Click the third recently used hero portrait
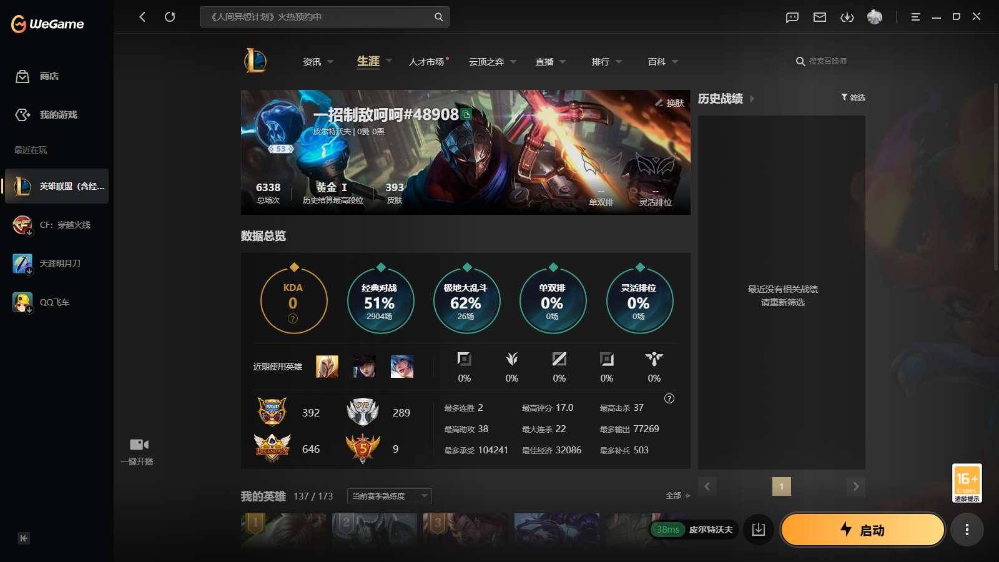999x562 pixels. tap(402, 367)
